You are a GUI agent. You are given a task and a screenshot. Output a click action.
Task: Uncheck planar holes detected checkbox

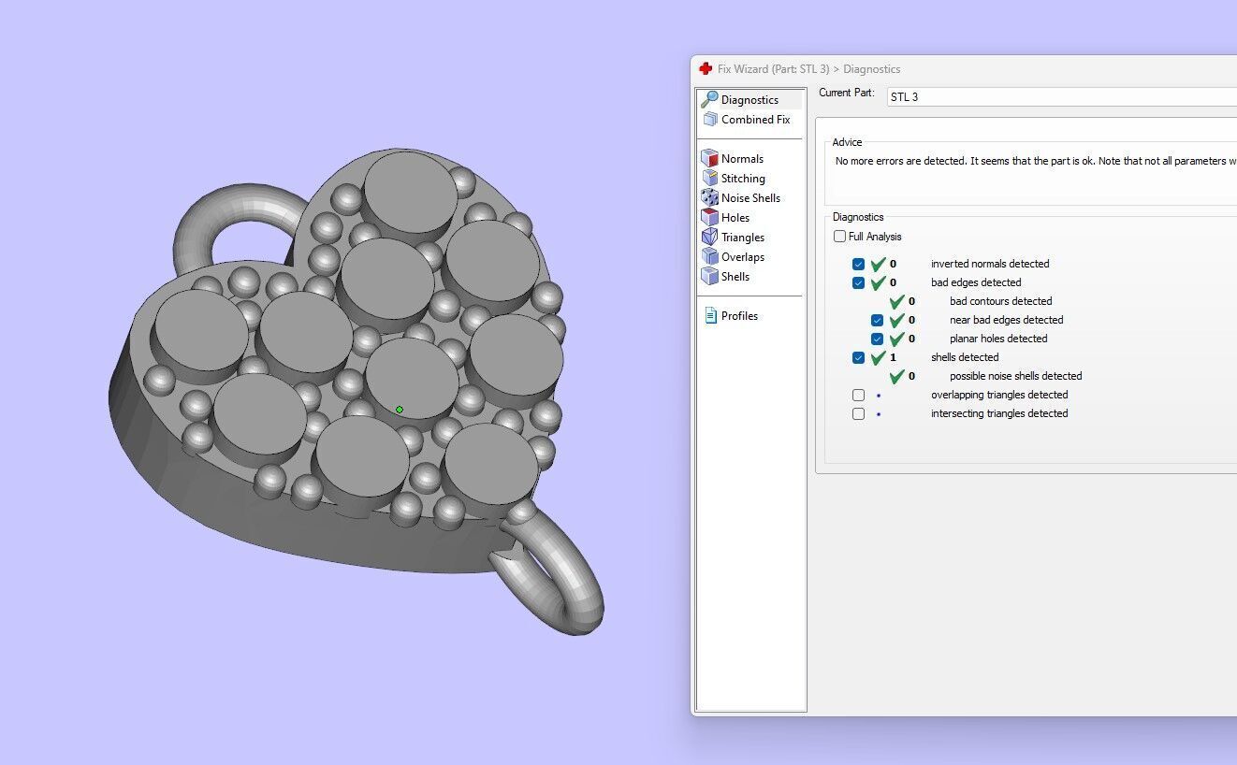point(877,339)
